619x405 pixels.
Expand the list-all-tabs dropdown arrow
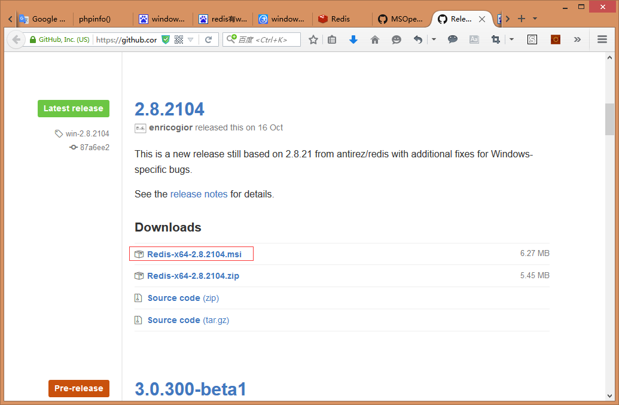tap(535, 19)
